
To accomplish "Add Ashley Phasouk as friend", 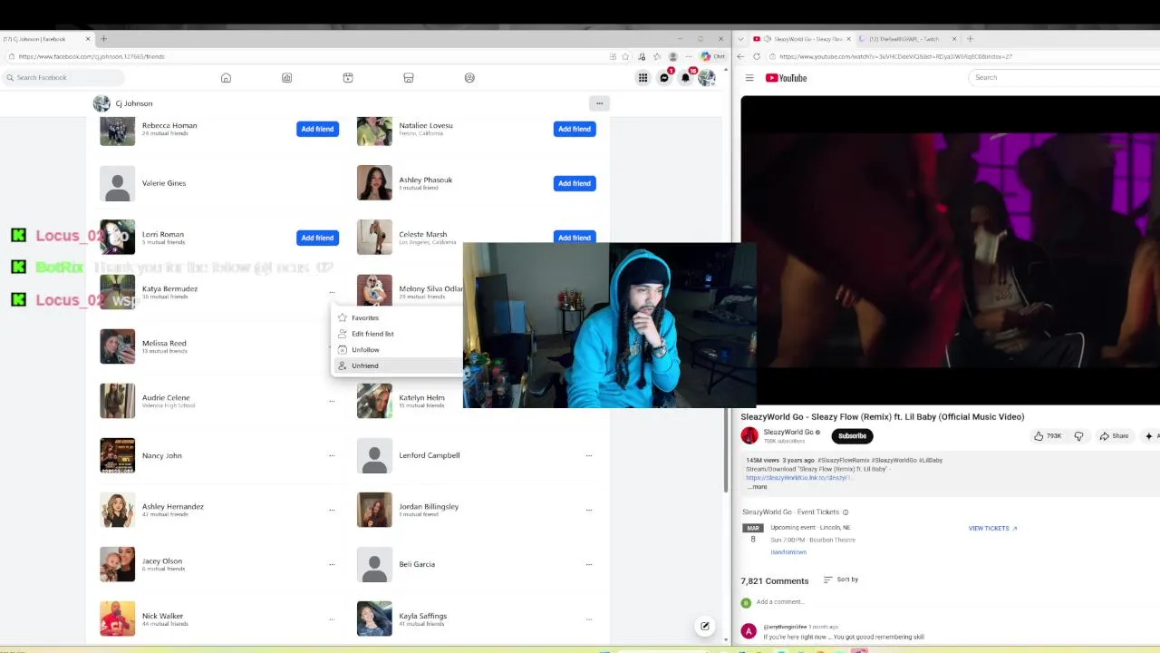I will [575, 183].
